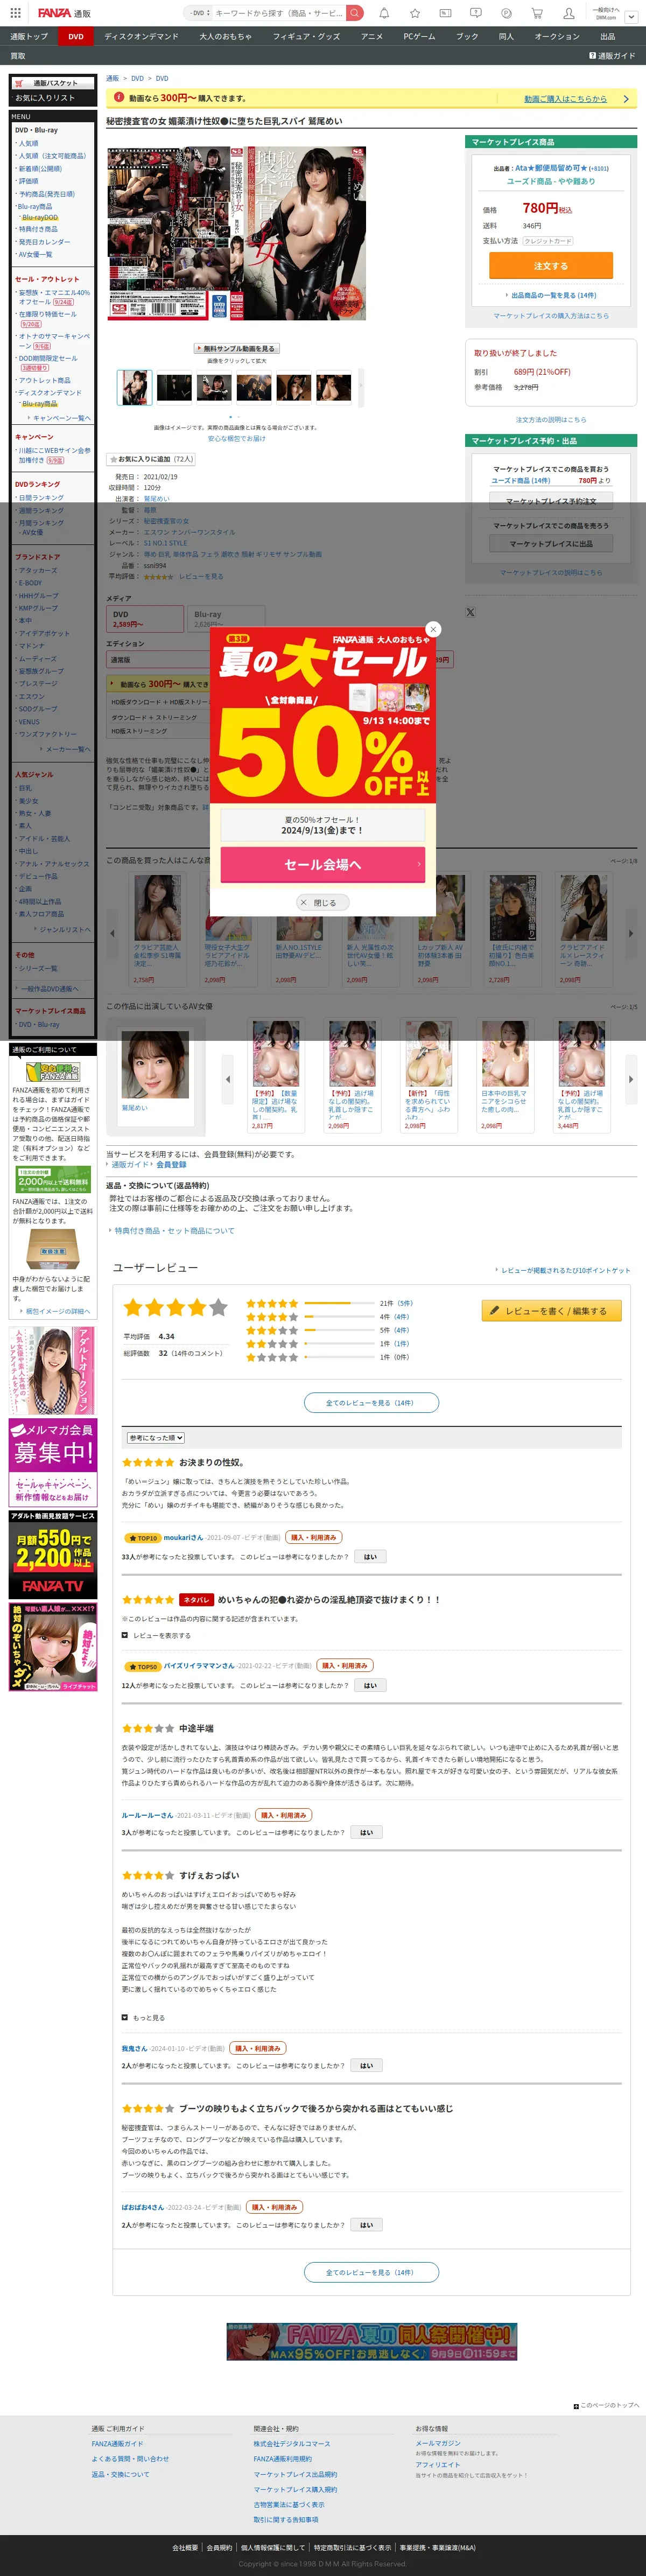Select the ブック tab
The width and height of the screenshot is (646, 2576).
(467, 36)
